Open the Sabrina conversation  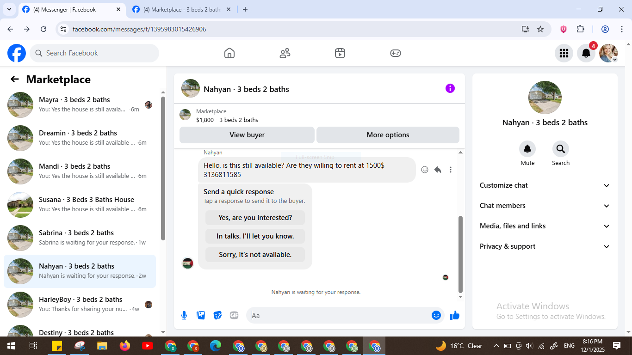[x=80, y=238]
